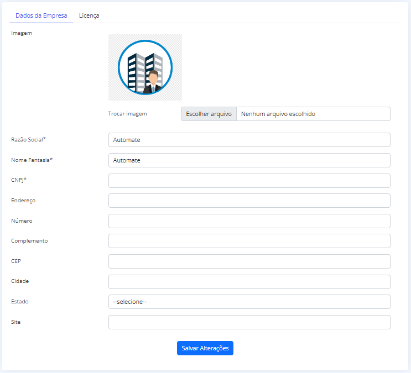The image size is (411, 373).
Task: Focus the Nome Fantasia input field
Action: [249, 160]
